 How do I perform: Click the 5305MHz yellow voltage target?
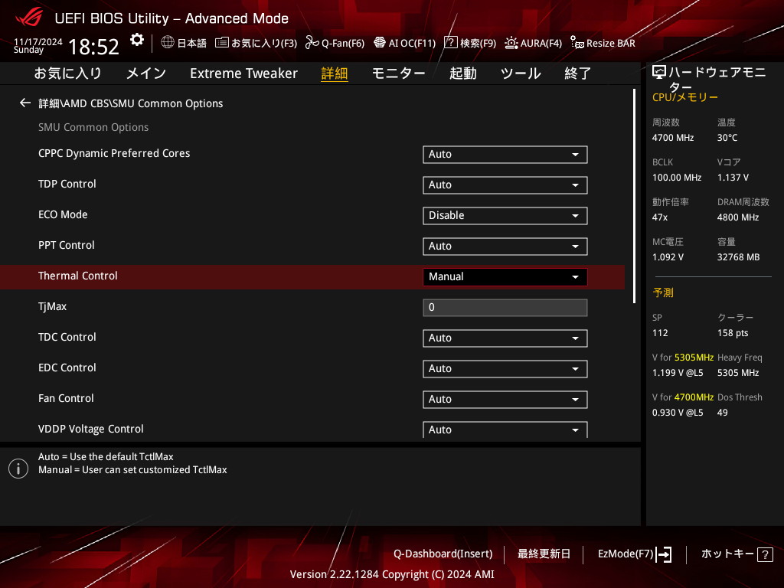coord(694,358)
